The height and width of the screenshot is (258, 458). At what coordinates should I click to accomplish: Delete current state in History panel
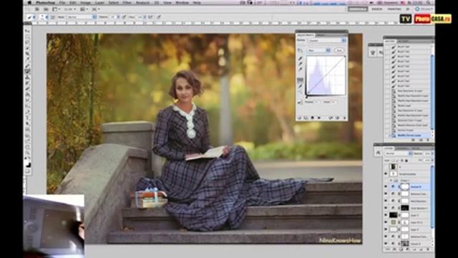pos(428,140)
